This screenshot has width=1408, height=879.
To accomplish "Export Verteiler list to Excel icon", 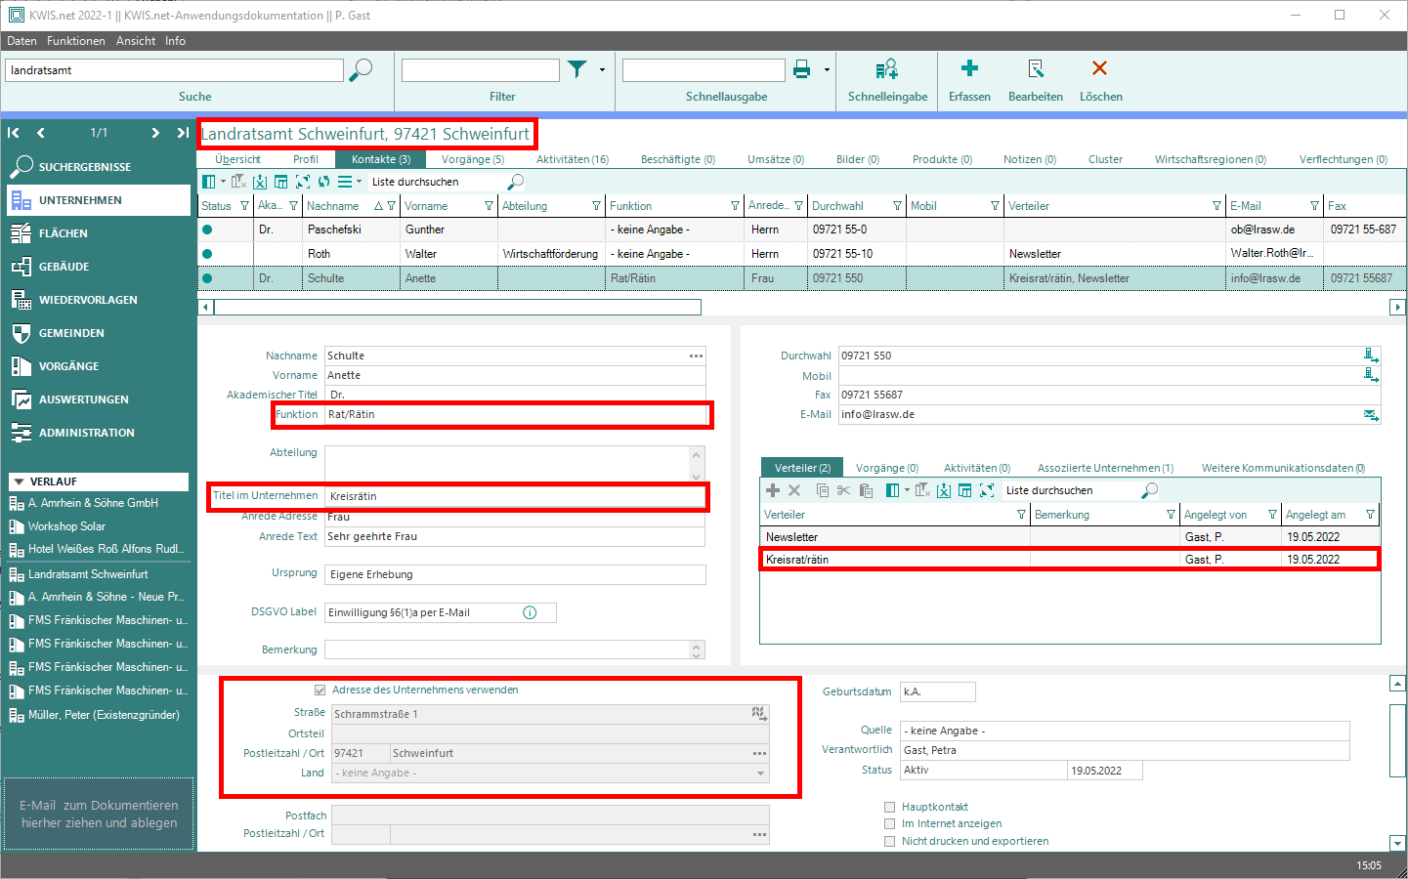I will [x=944, y=490].
